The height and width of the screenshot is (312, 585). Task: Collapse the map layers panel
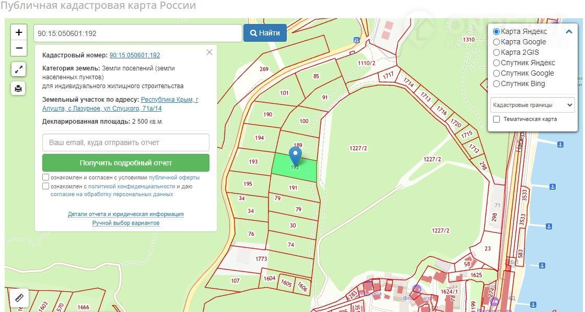pos(569,32)
